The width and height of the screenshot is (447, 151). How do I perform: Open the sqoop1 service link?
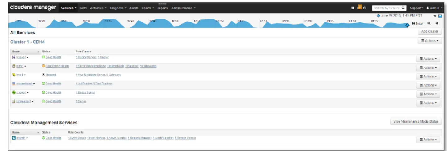click(x=21, y=93)
